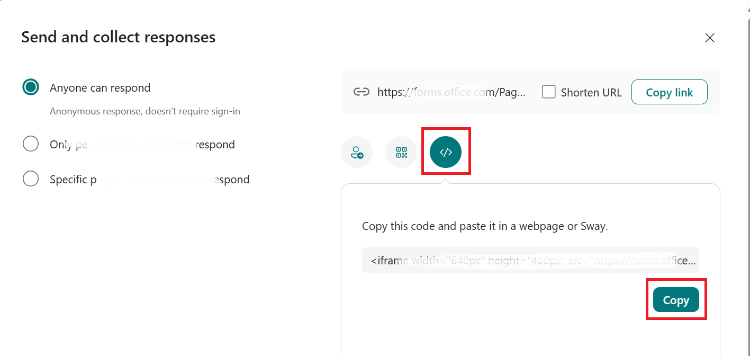The image size is (750, 356).
Task: Click the close X icon of the dialog
Action: coord(710,38)
